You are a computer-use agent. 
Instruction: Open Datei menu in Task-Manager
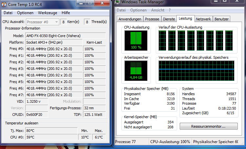121,10
